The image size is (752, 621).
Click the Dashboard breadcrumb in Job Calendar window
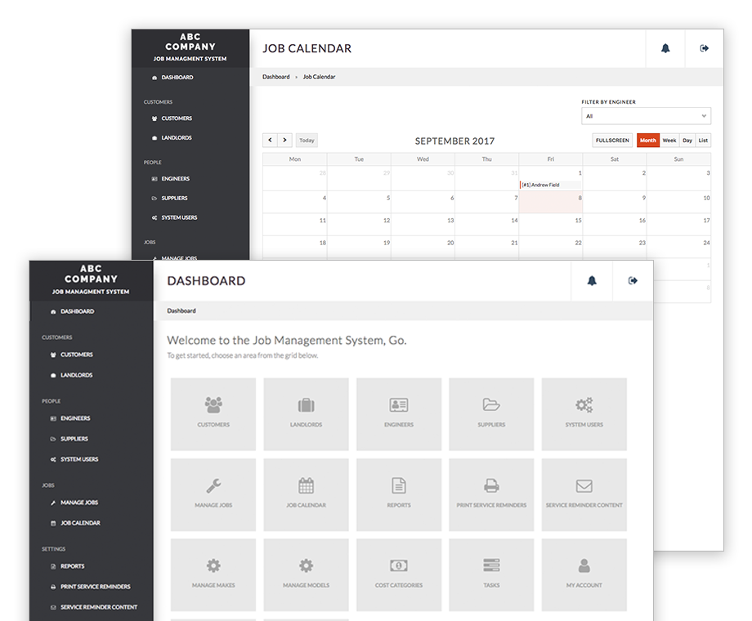point(275,77)
